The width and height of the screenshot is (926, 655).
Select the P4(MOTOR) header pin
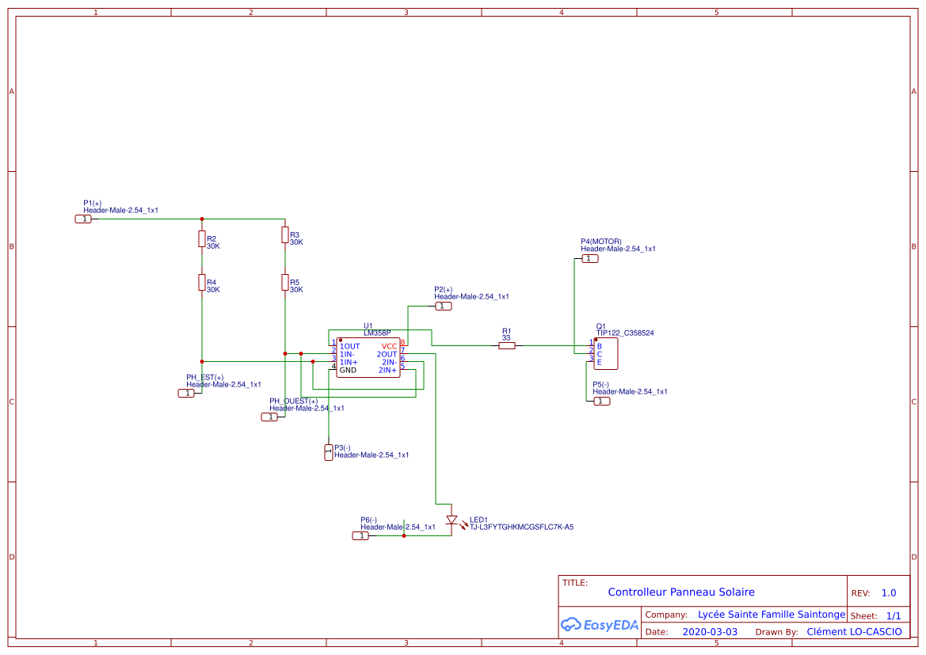[589, 257]
